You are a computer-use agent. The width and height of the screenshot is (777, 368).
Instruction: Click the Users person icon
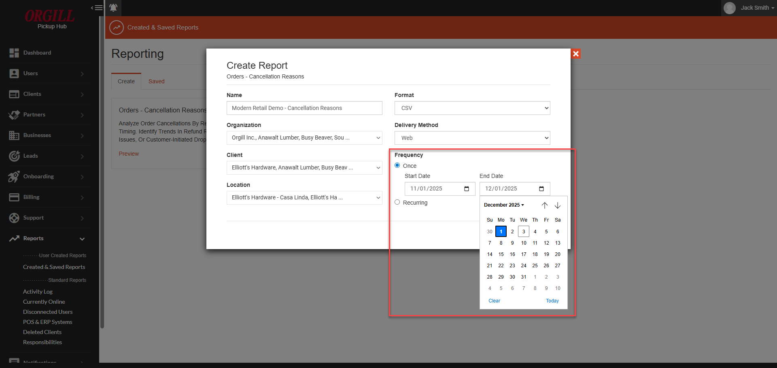click(x=14, y=74)
